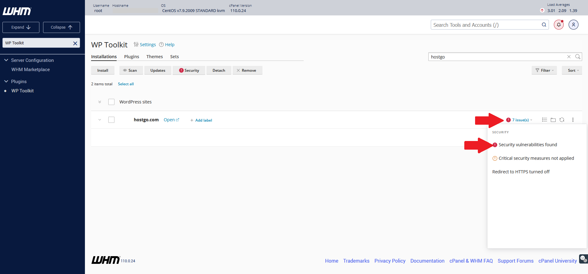Open the user account icon
The image size is (588, 274).
(x=574, y=25)
